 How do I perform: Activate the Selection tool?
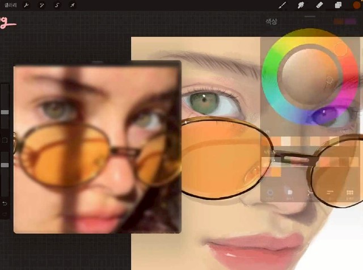tap(57, 5)
